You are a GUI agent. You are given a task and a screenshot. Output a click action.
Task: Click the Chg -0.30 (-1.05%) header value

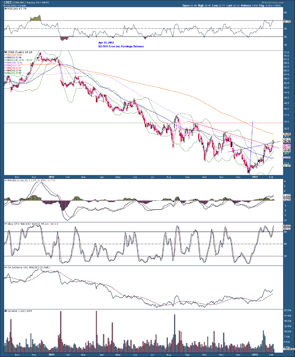pos(270,6)
